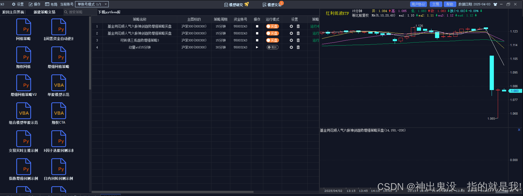The image size is (523, 196).
Task: Click the MA(5,10,20,60) indicator label
Action: point(383,16)
